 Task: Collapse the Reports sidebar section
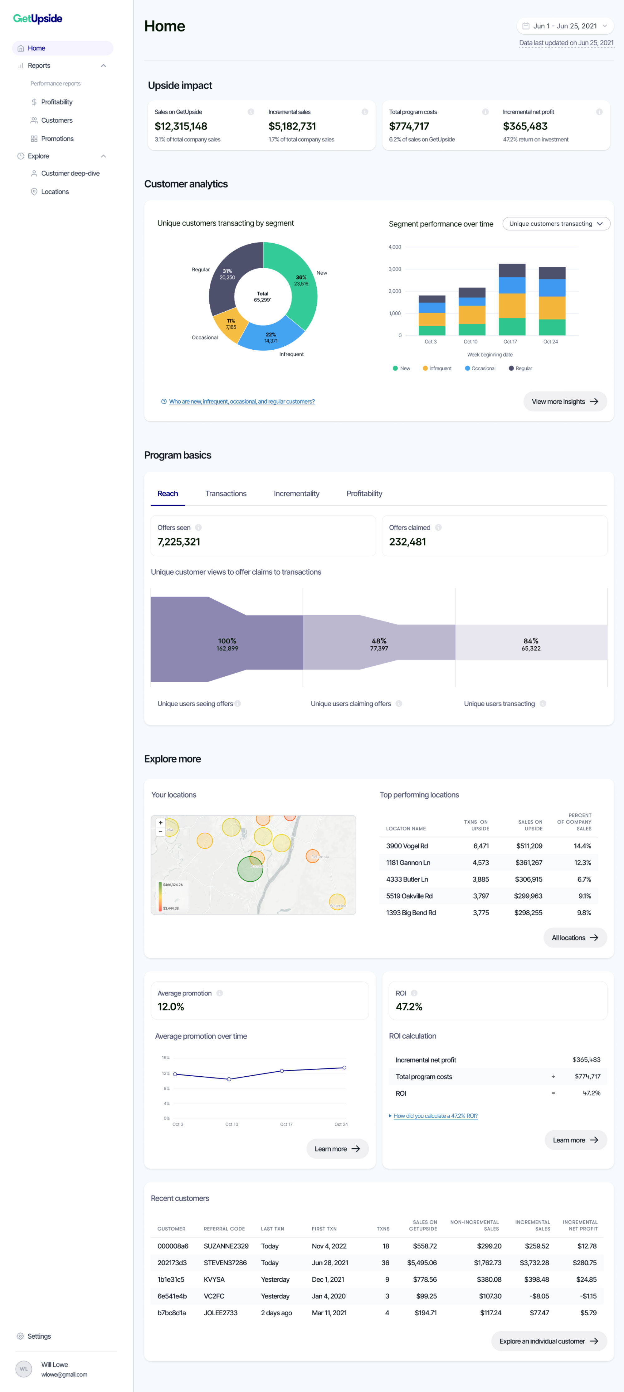[x=103, y=66]
